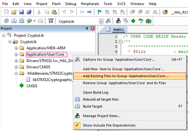Choose Rebuild all target files
188x131 pixels.
click(x=101, y=100)
